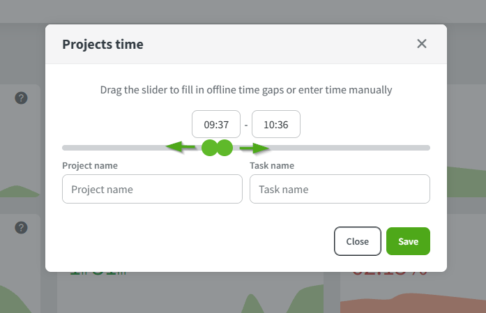Select the right green slider handle

pyautogui.click(x=225, y=148)
